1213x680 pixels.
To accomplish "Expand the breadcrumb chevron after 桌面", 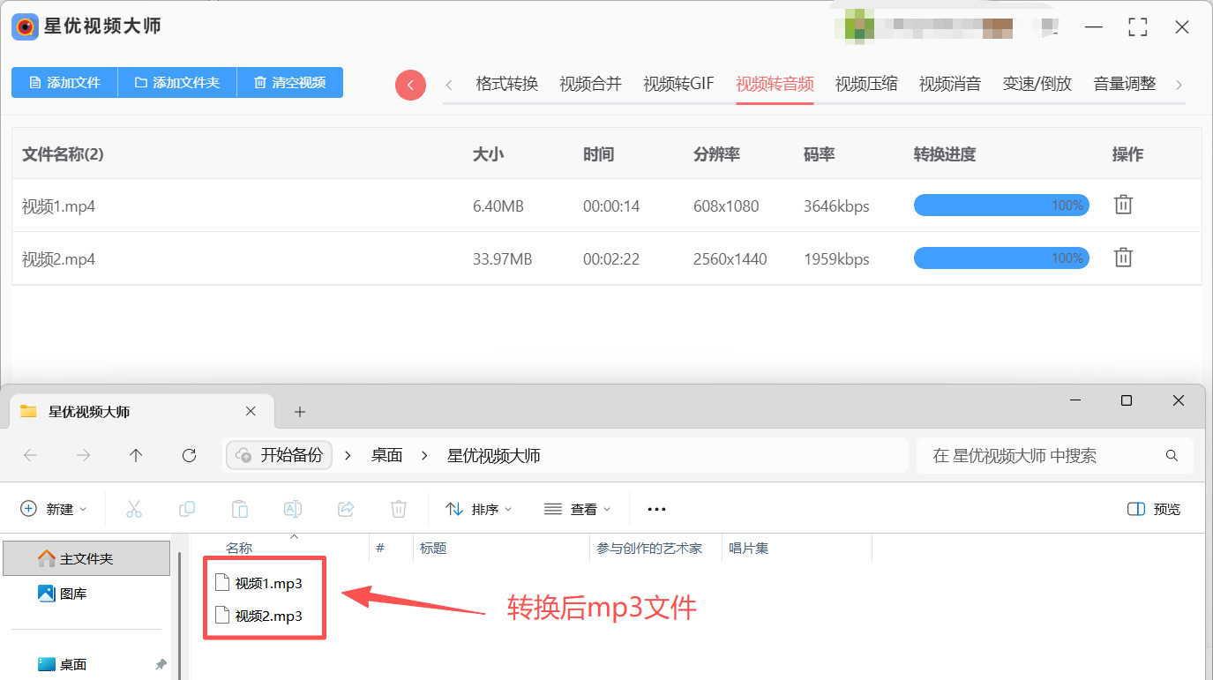I will [x=425, y=456].
